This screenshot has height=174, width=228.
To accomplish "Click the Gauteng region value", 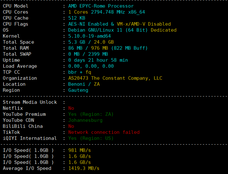I will pyautogui.click(x=78, y=90).
